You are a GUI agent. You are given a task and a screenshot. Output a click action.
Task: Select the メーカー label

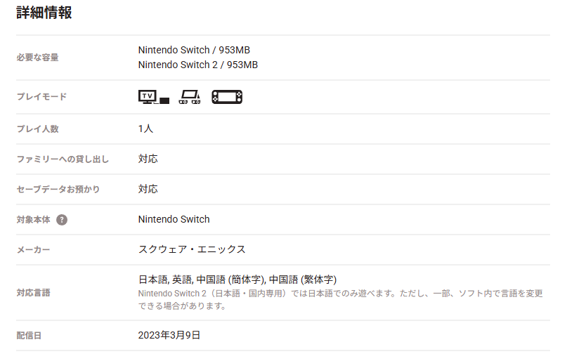click(33, 249)
